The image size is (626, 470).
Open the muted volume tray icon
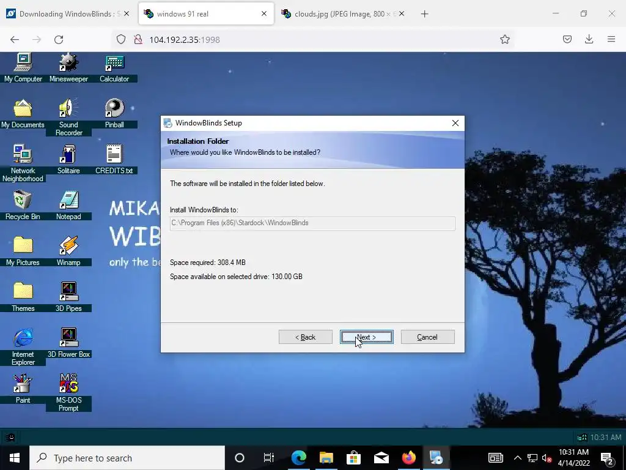(547, 458)
